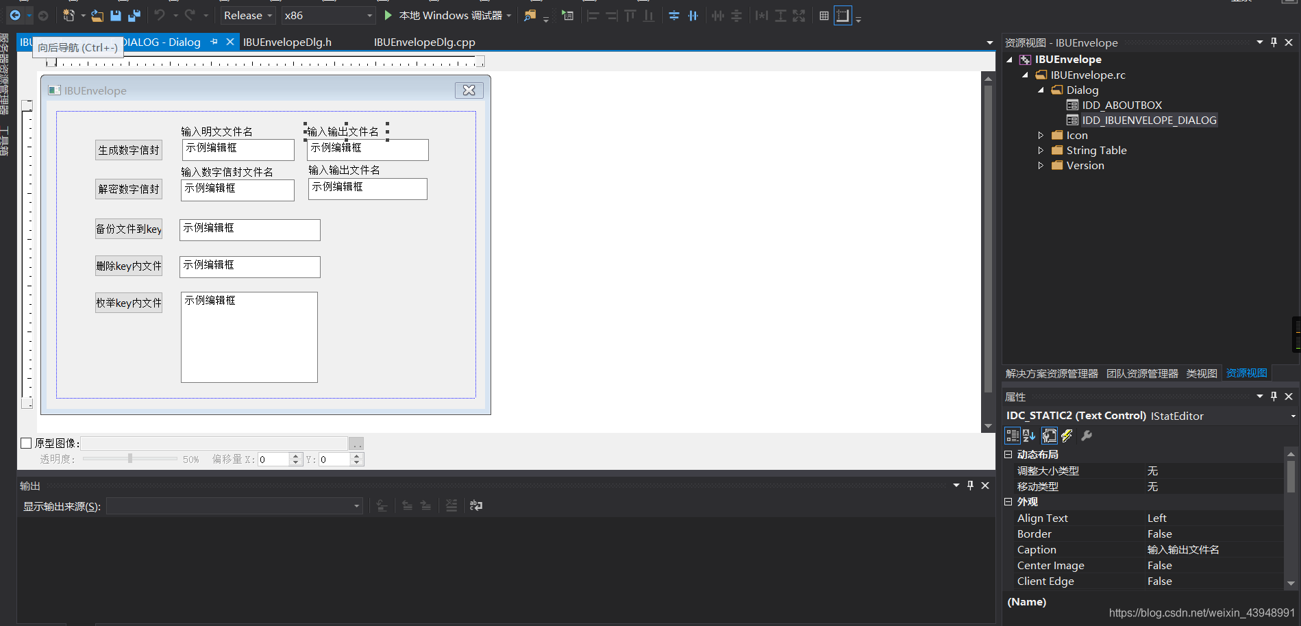
Task: Switch to 团队资源管理器 tab
Action: pyautogui.click(x=1142, y=373)
